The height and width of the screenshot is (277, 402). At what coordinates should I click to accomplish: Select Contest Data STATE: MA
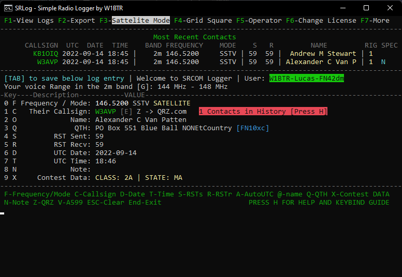[x=164, y=177]
